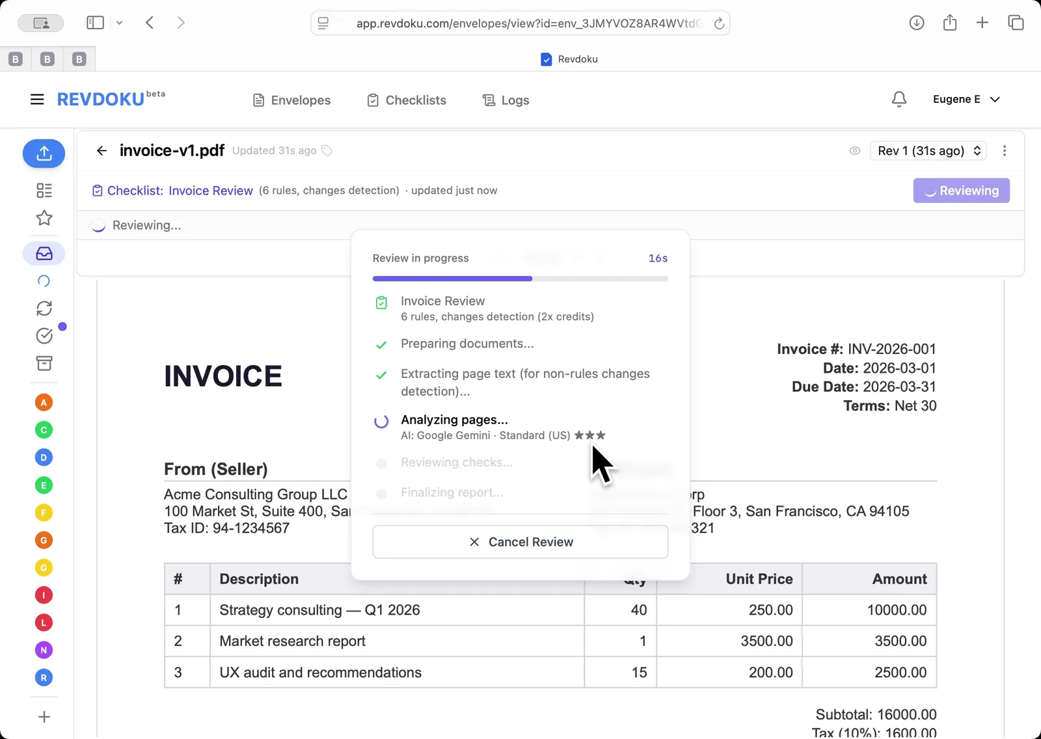Open the three-dot menu near revision selector
This screenshot has height=739, width=1041.
tap(1005, 150)
